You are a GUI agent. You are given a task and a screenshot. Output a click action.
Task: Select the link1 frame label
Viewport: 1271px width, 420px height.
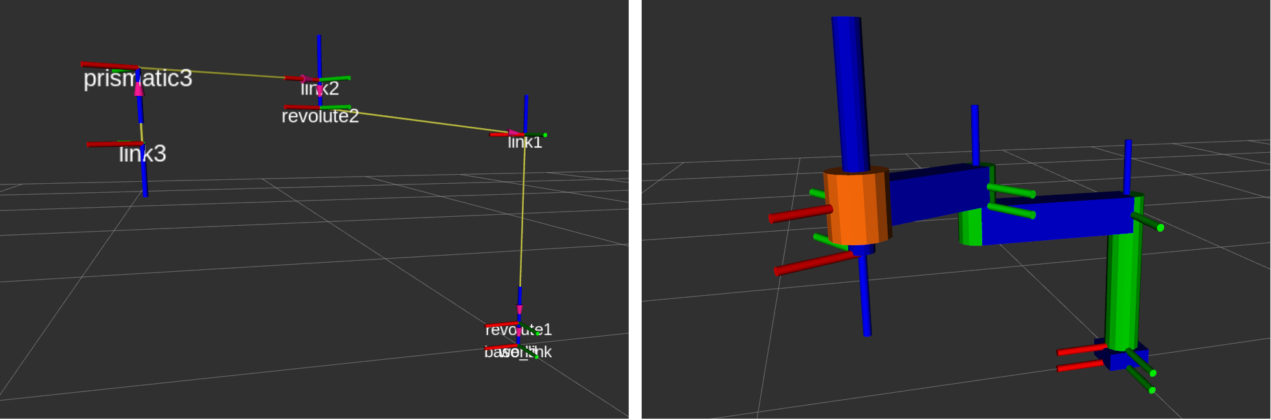click(524, 142)
